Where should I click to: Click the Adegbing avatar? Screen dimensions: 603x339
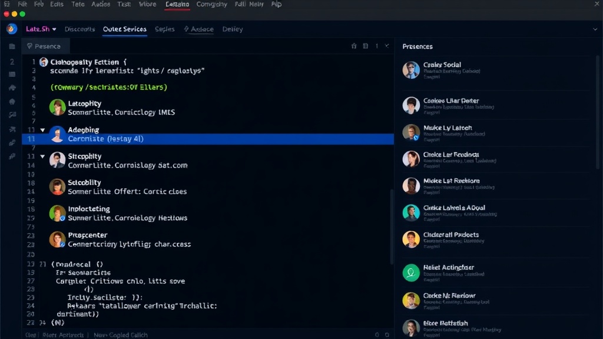57,134
